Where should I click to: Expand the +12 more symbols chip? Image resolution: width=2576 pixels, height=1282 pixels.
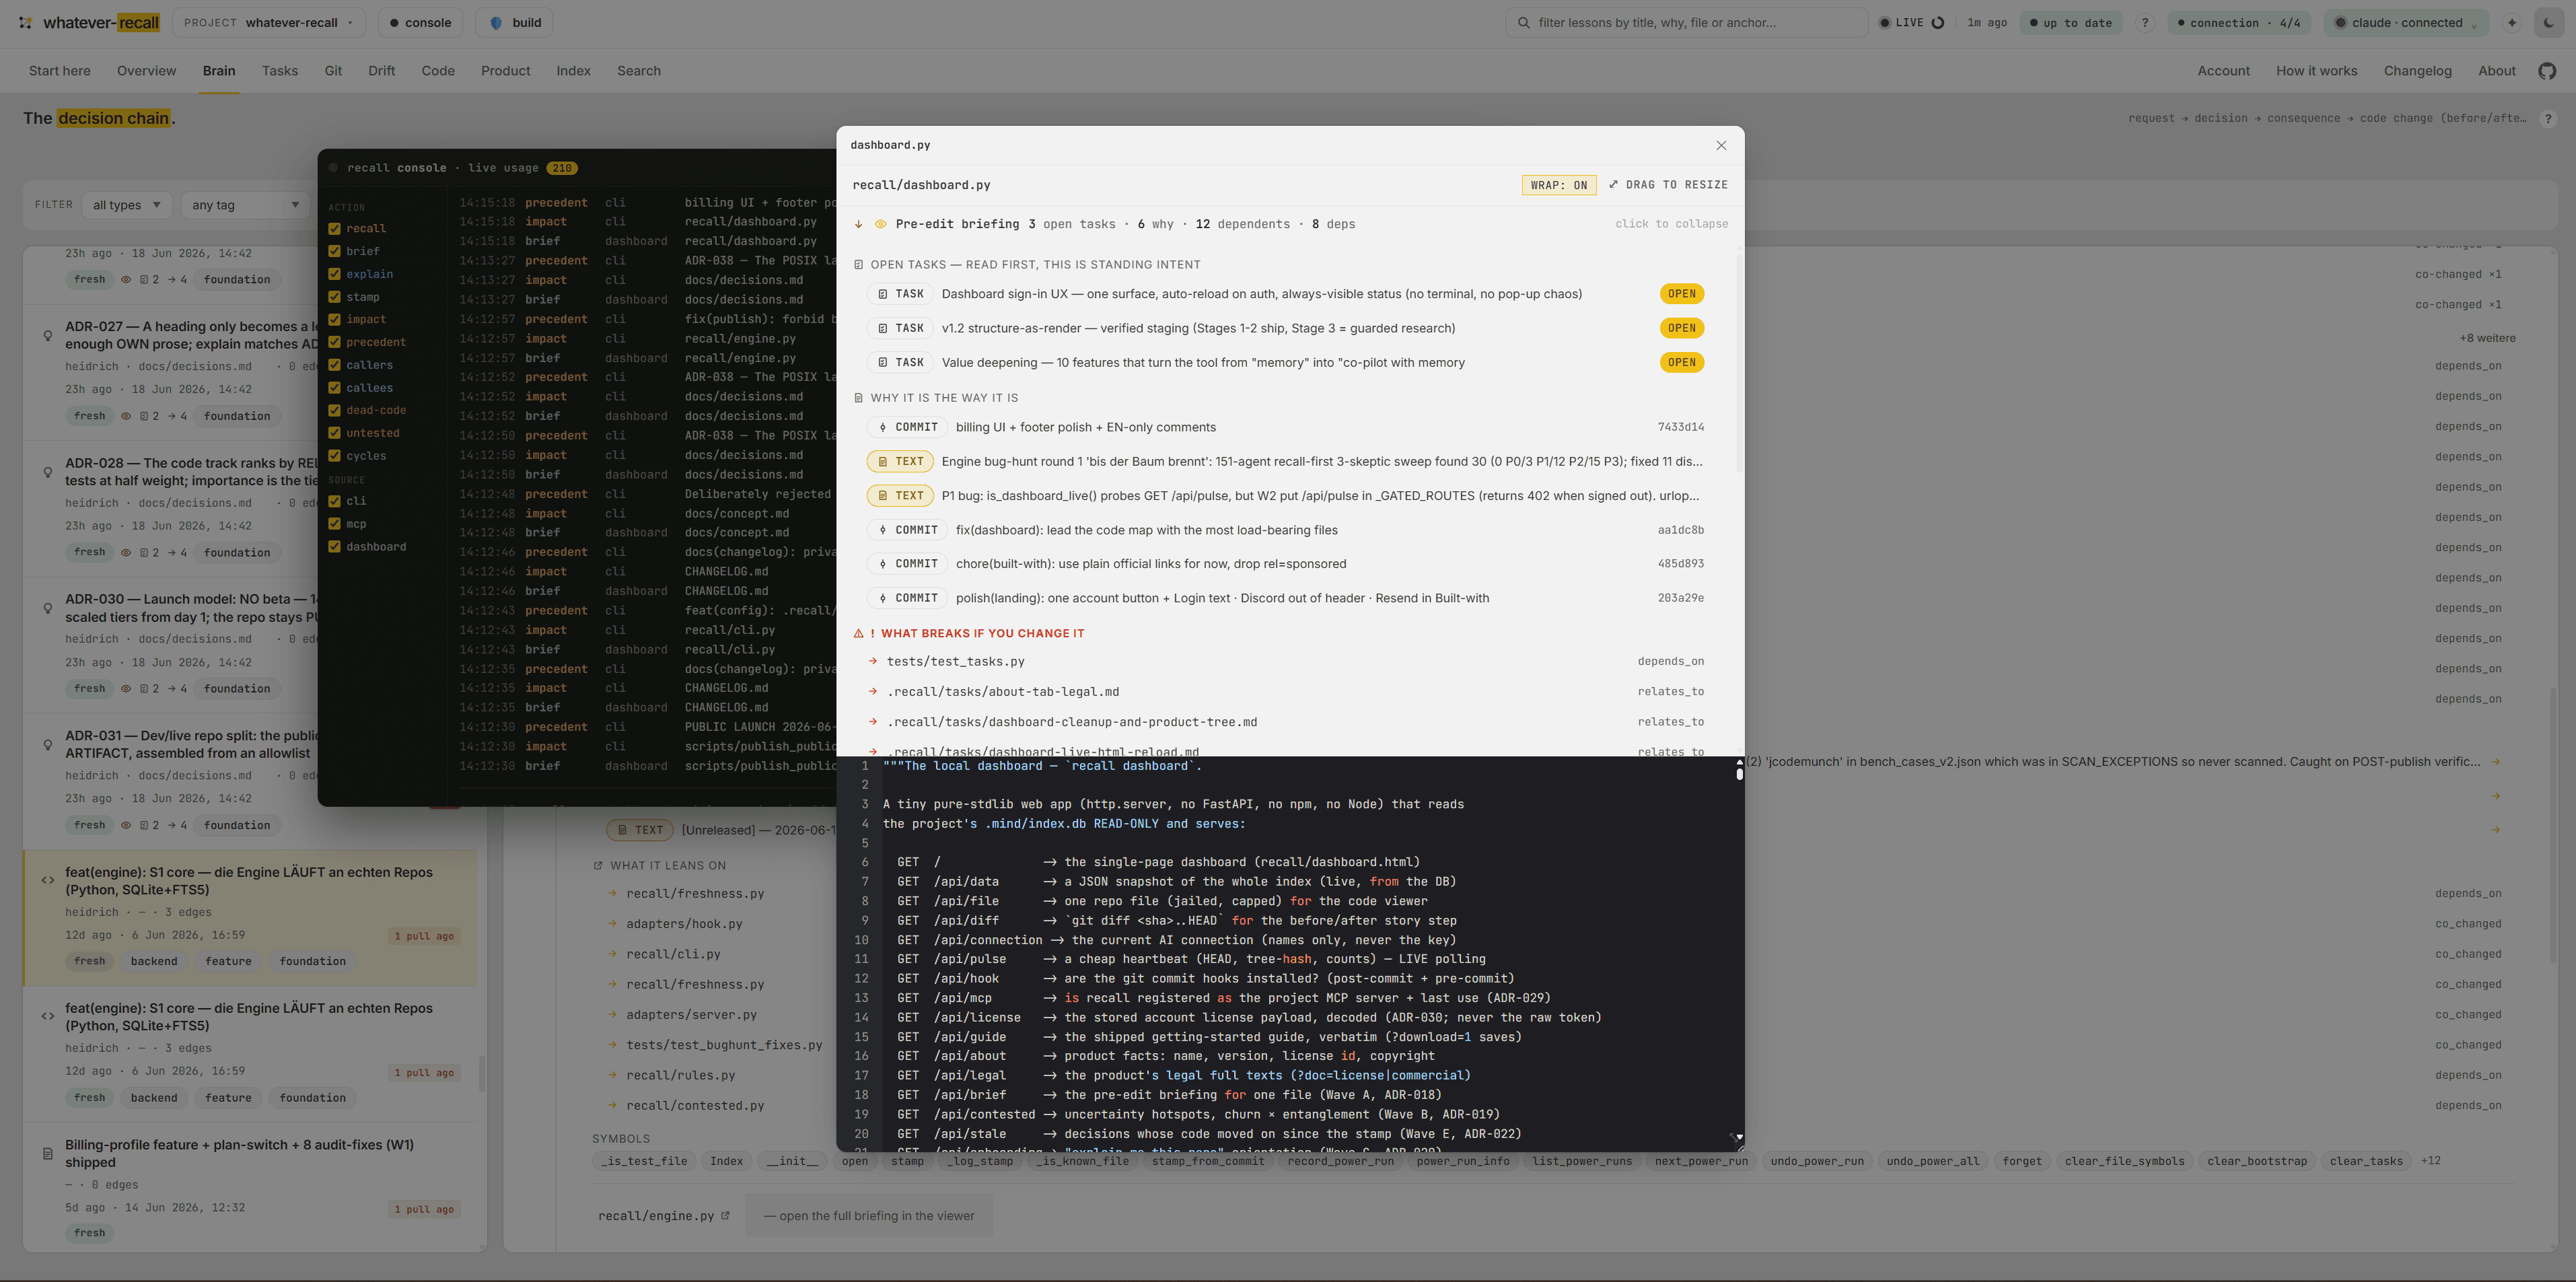pyautogui.click(x=2430, y=1161)
